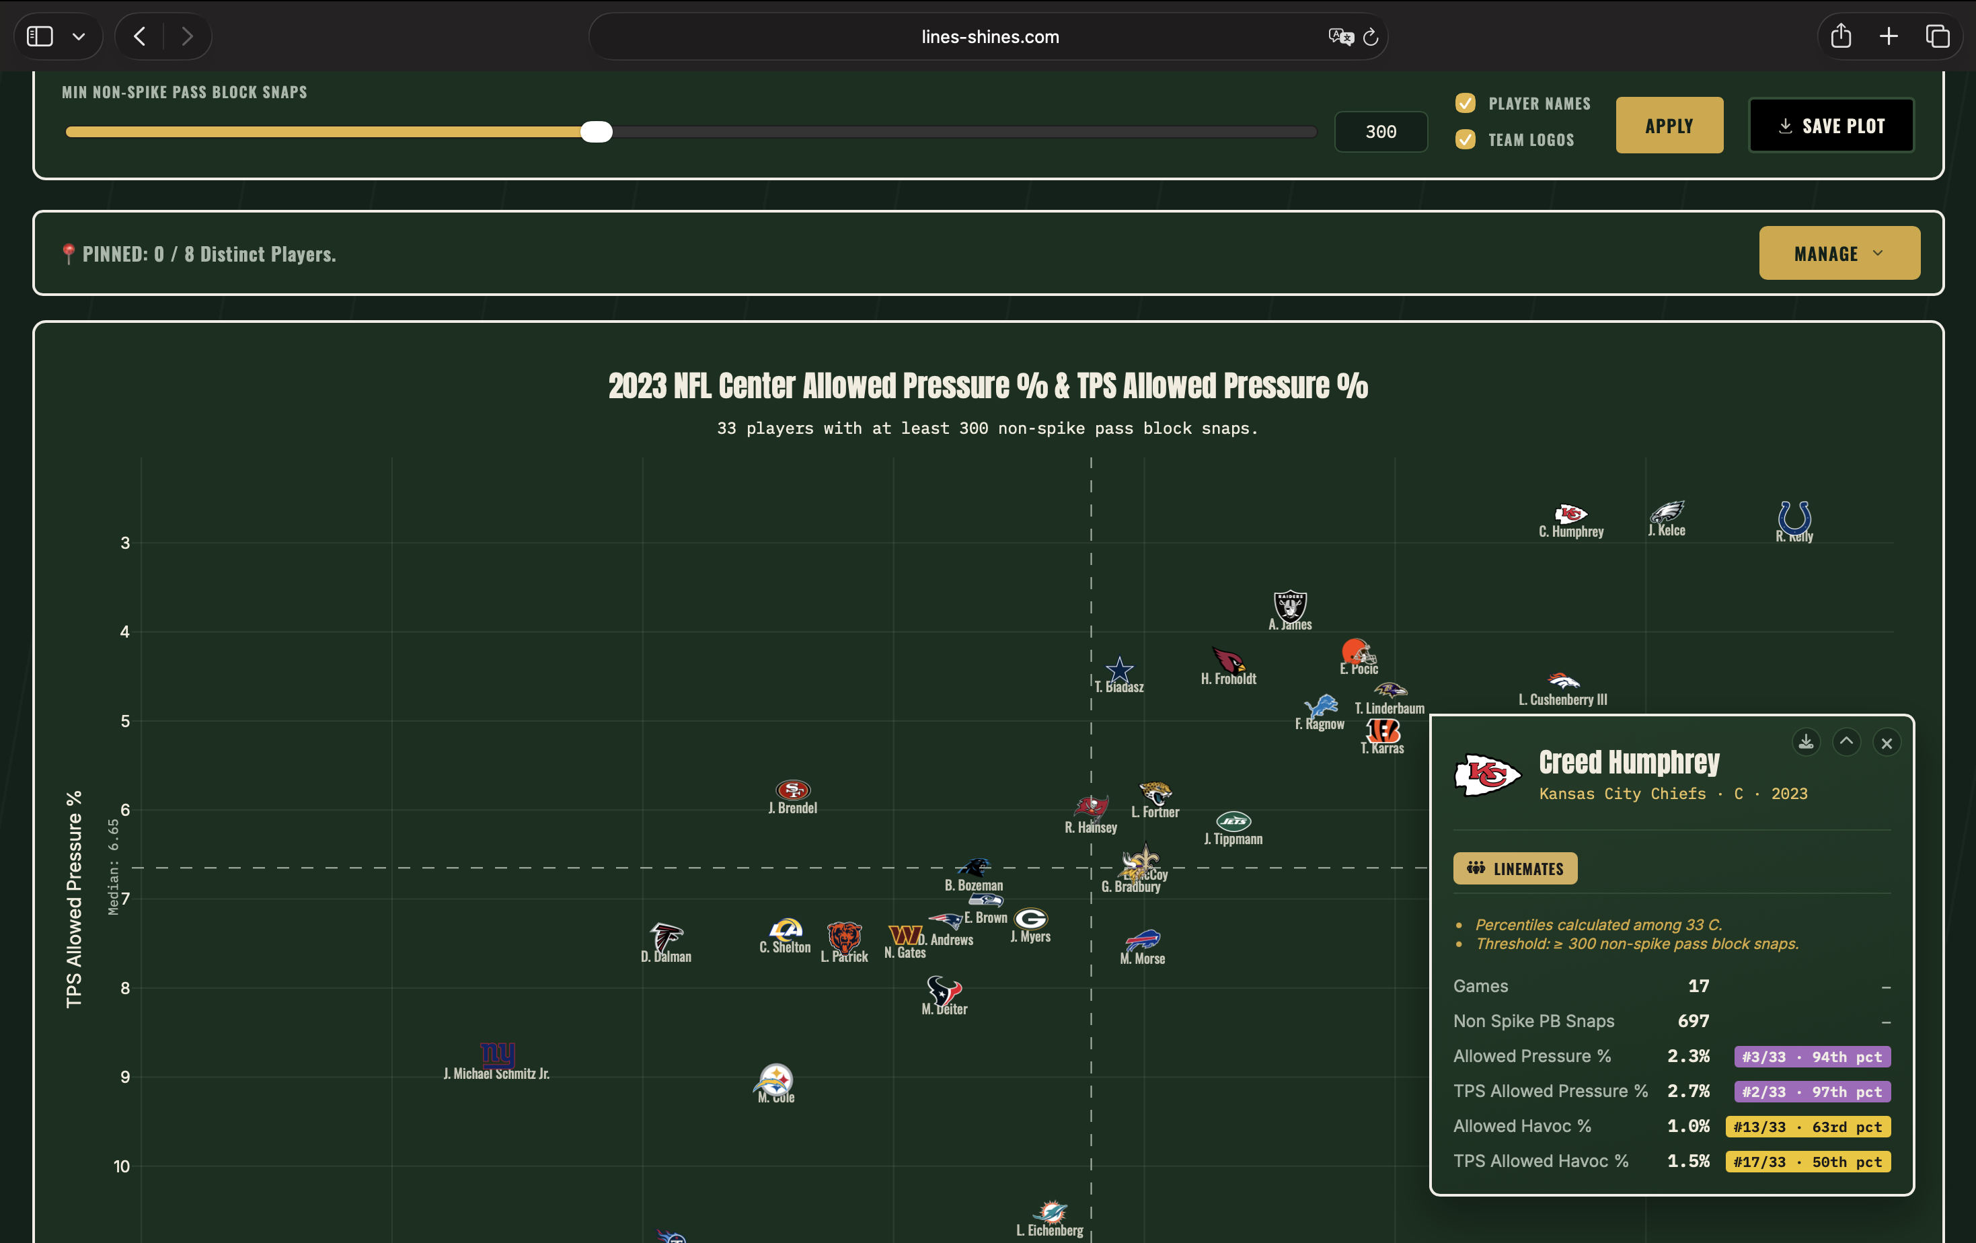Go back to the previous page
The width and height of the screenshot is (1976, 1243).
coord(139,36)
